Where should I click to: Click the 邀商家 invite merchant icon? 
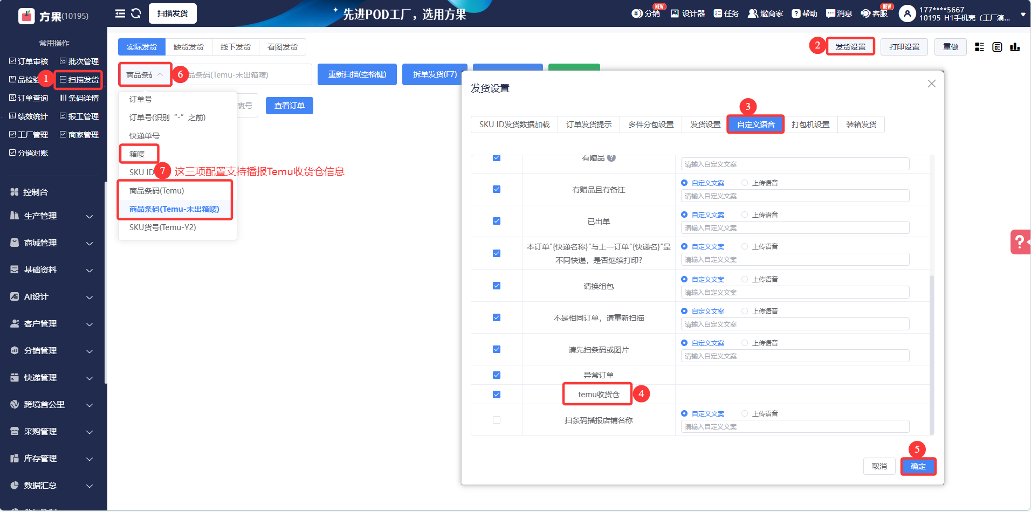(753, 13)
